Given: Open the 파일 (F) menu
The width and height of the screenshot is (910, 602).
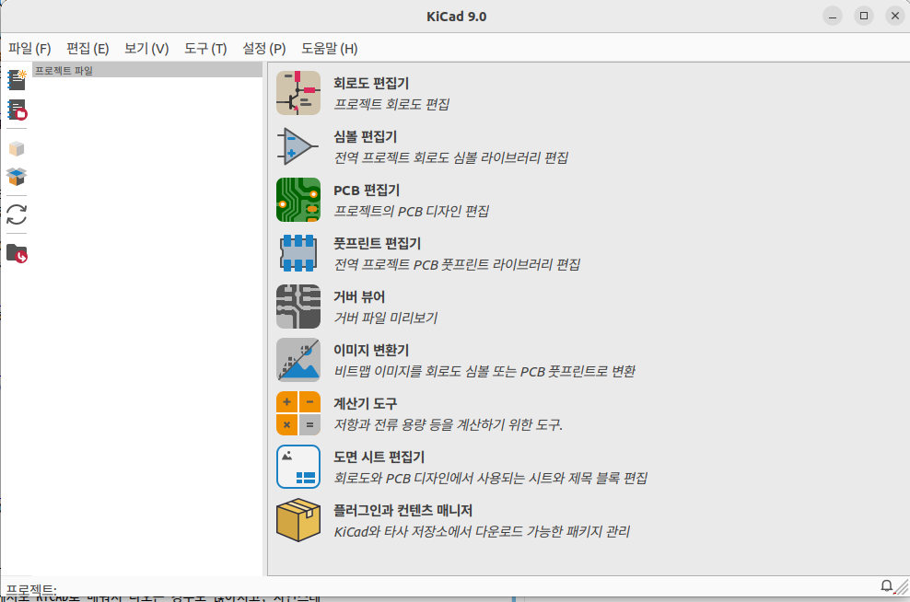Looking at the screenshot, I should pos(29,48).
